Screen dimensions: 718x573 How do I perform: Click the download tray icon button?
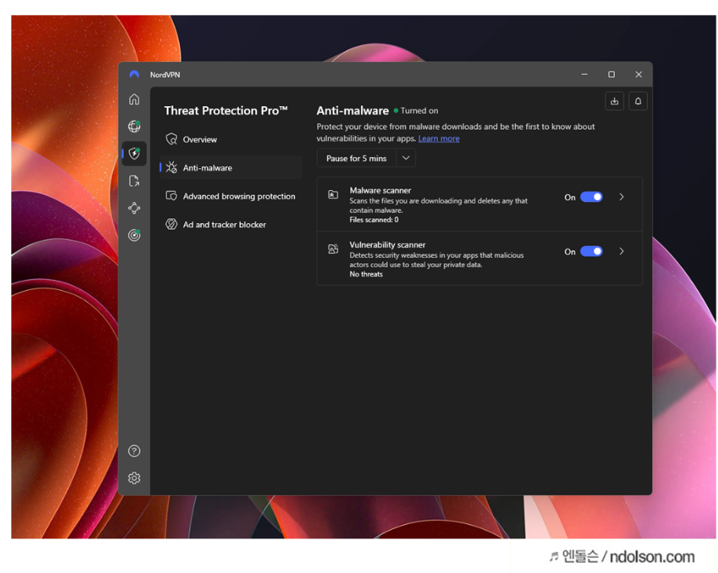pos(614,101)
